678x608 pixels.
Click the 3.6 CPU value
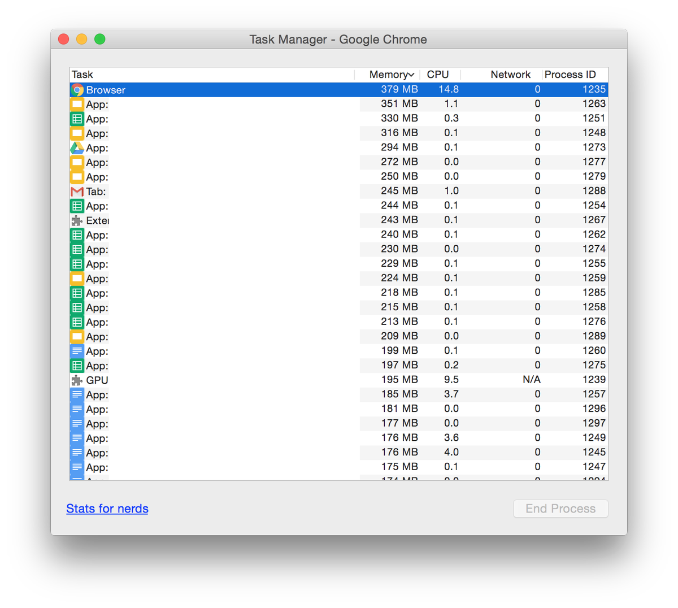tap(451, 437)
